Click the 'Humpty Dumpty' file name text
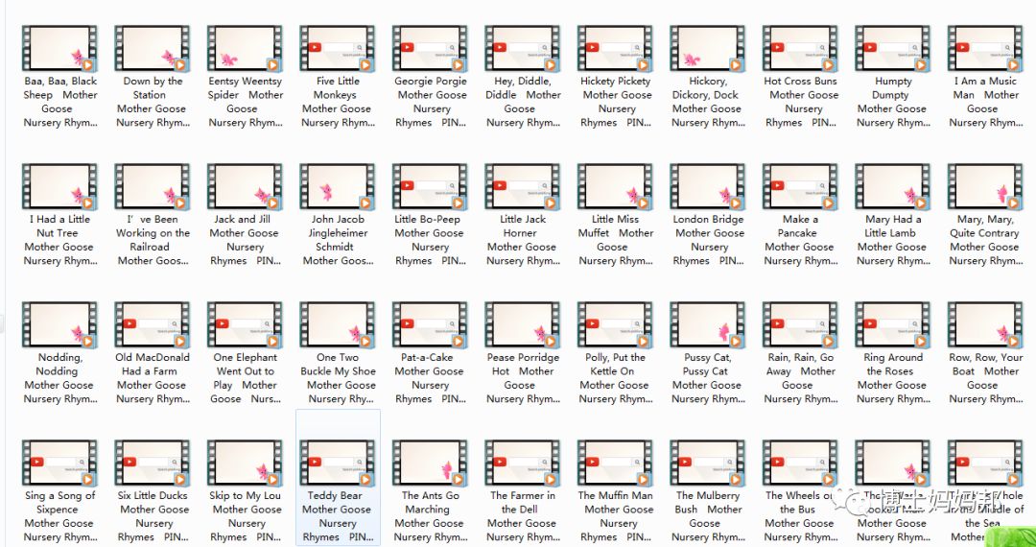1036x547 pixels. click(x=892, y=88)
